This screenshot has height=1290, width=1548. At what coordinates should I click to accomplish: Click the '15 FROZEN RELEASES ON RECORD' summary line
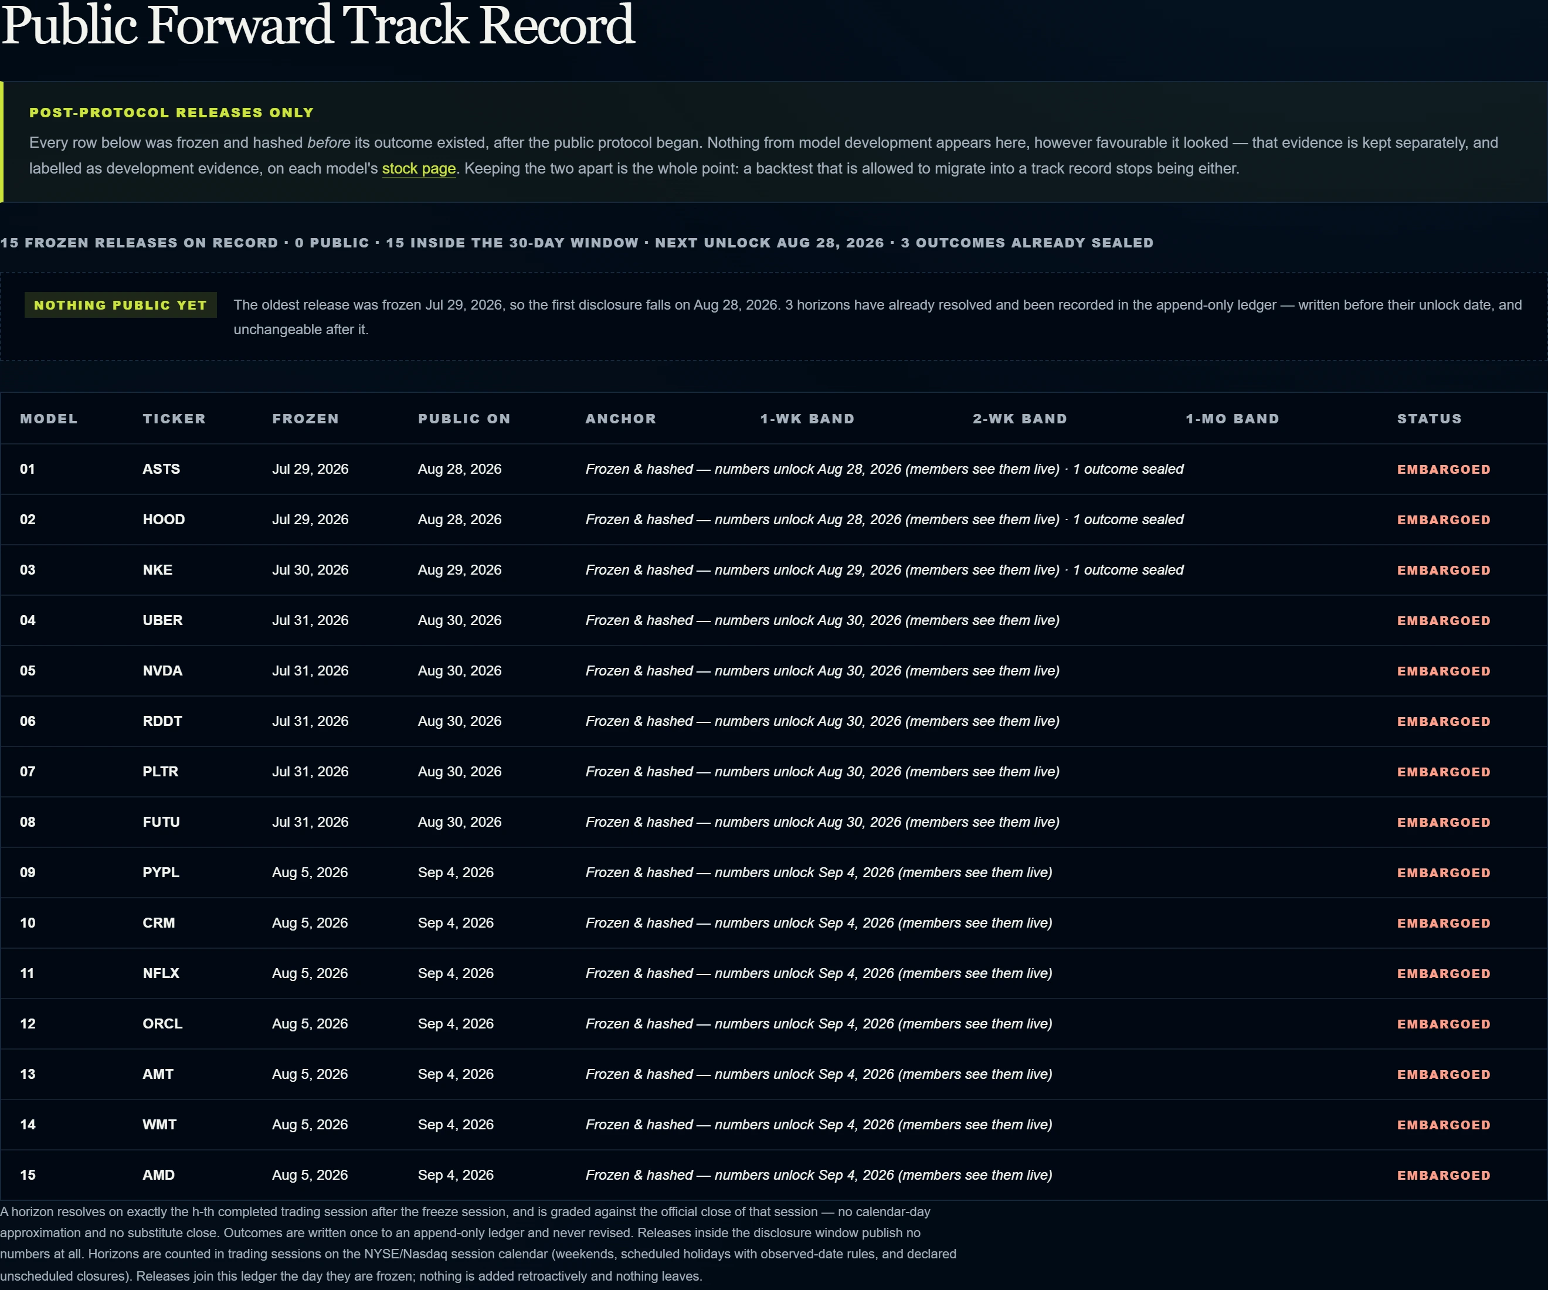click(576, 243)
